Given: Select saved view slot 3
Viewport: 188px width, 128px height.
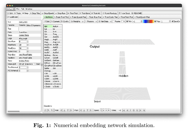Looking at the screenshot, I should point(106,110).
